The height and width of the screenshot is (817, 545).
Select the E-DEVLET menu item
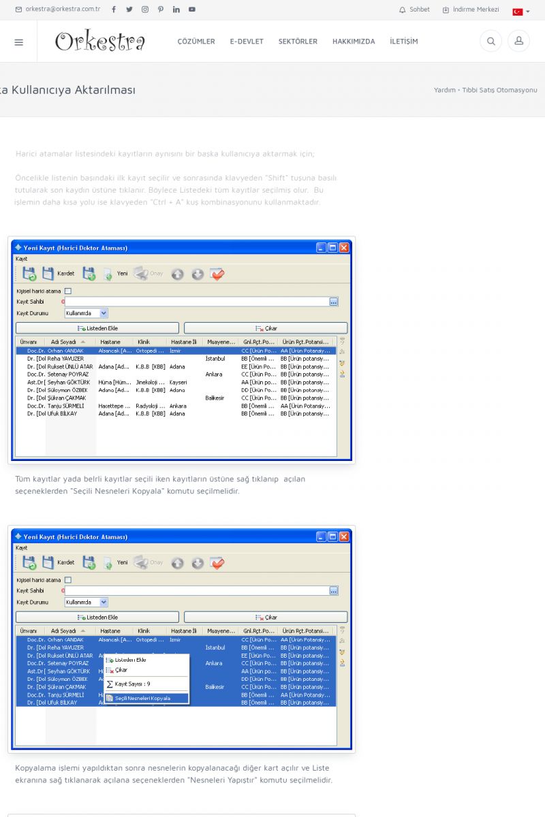[247, 42]
